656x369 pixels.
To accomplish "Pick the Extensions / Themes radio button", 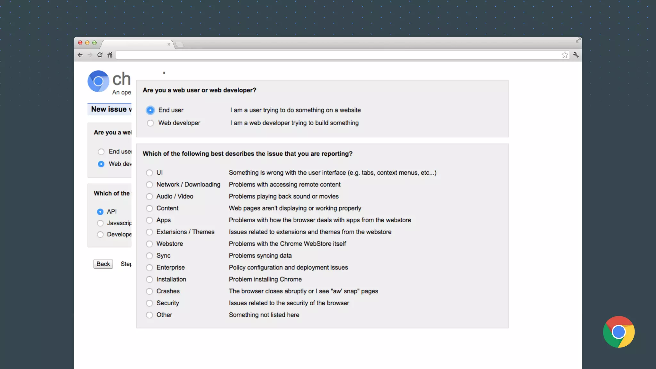I will (149, 232).
